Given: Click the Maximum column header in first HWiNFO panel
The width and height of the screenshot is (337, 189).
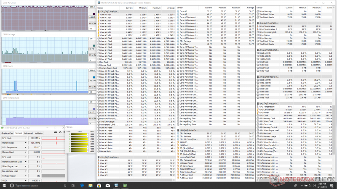Looking at the screenshot, I should click(x=154, y=8).
